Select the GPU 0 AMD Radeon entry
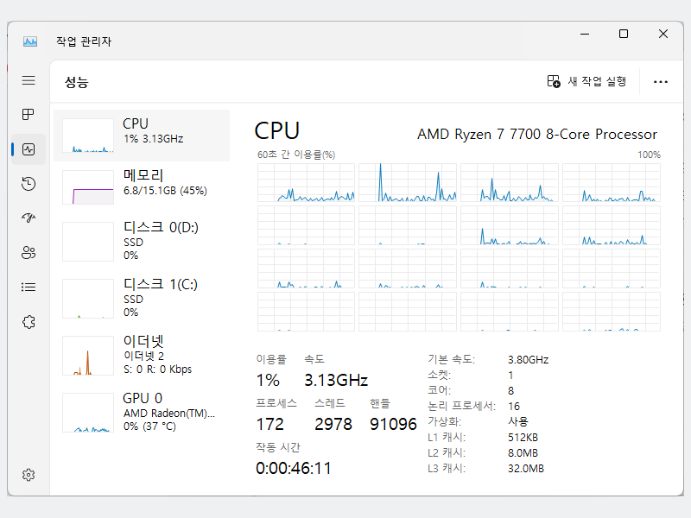Viewport: 691px width, 518px height. click(142, 412)
